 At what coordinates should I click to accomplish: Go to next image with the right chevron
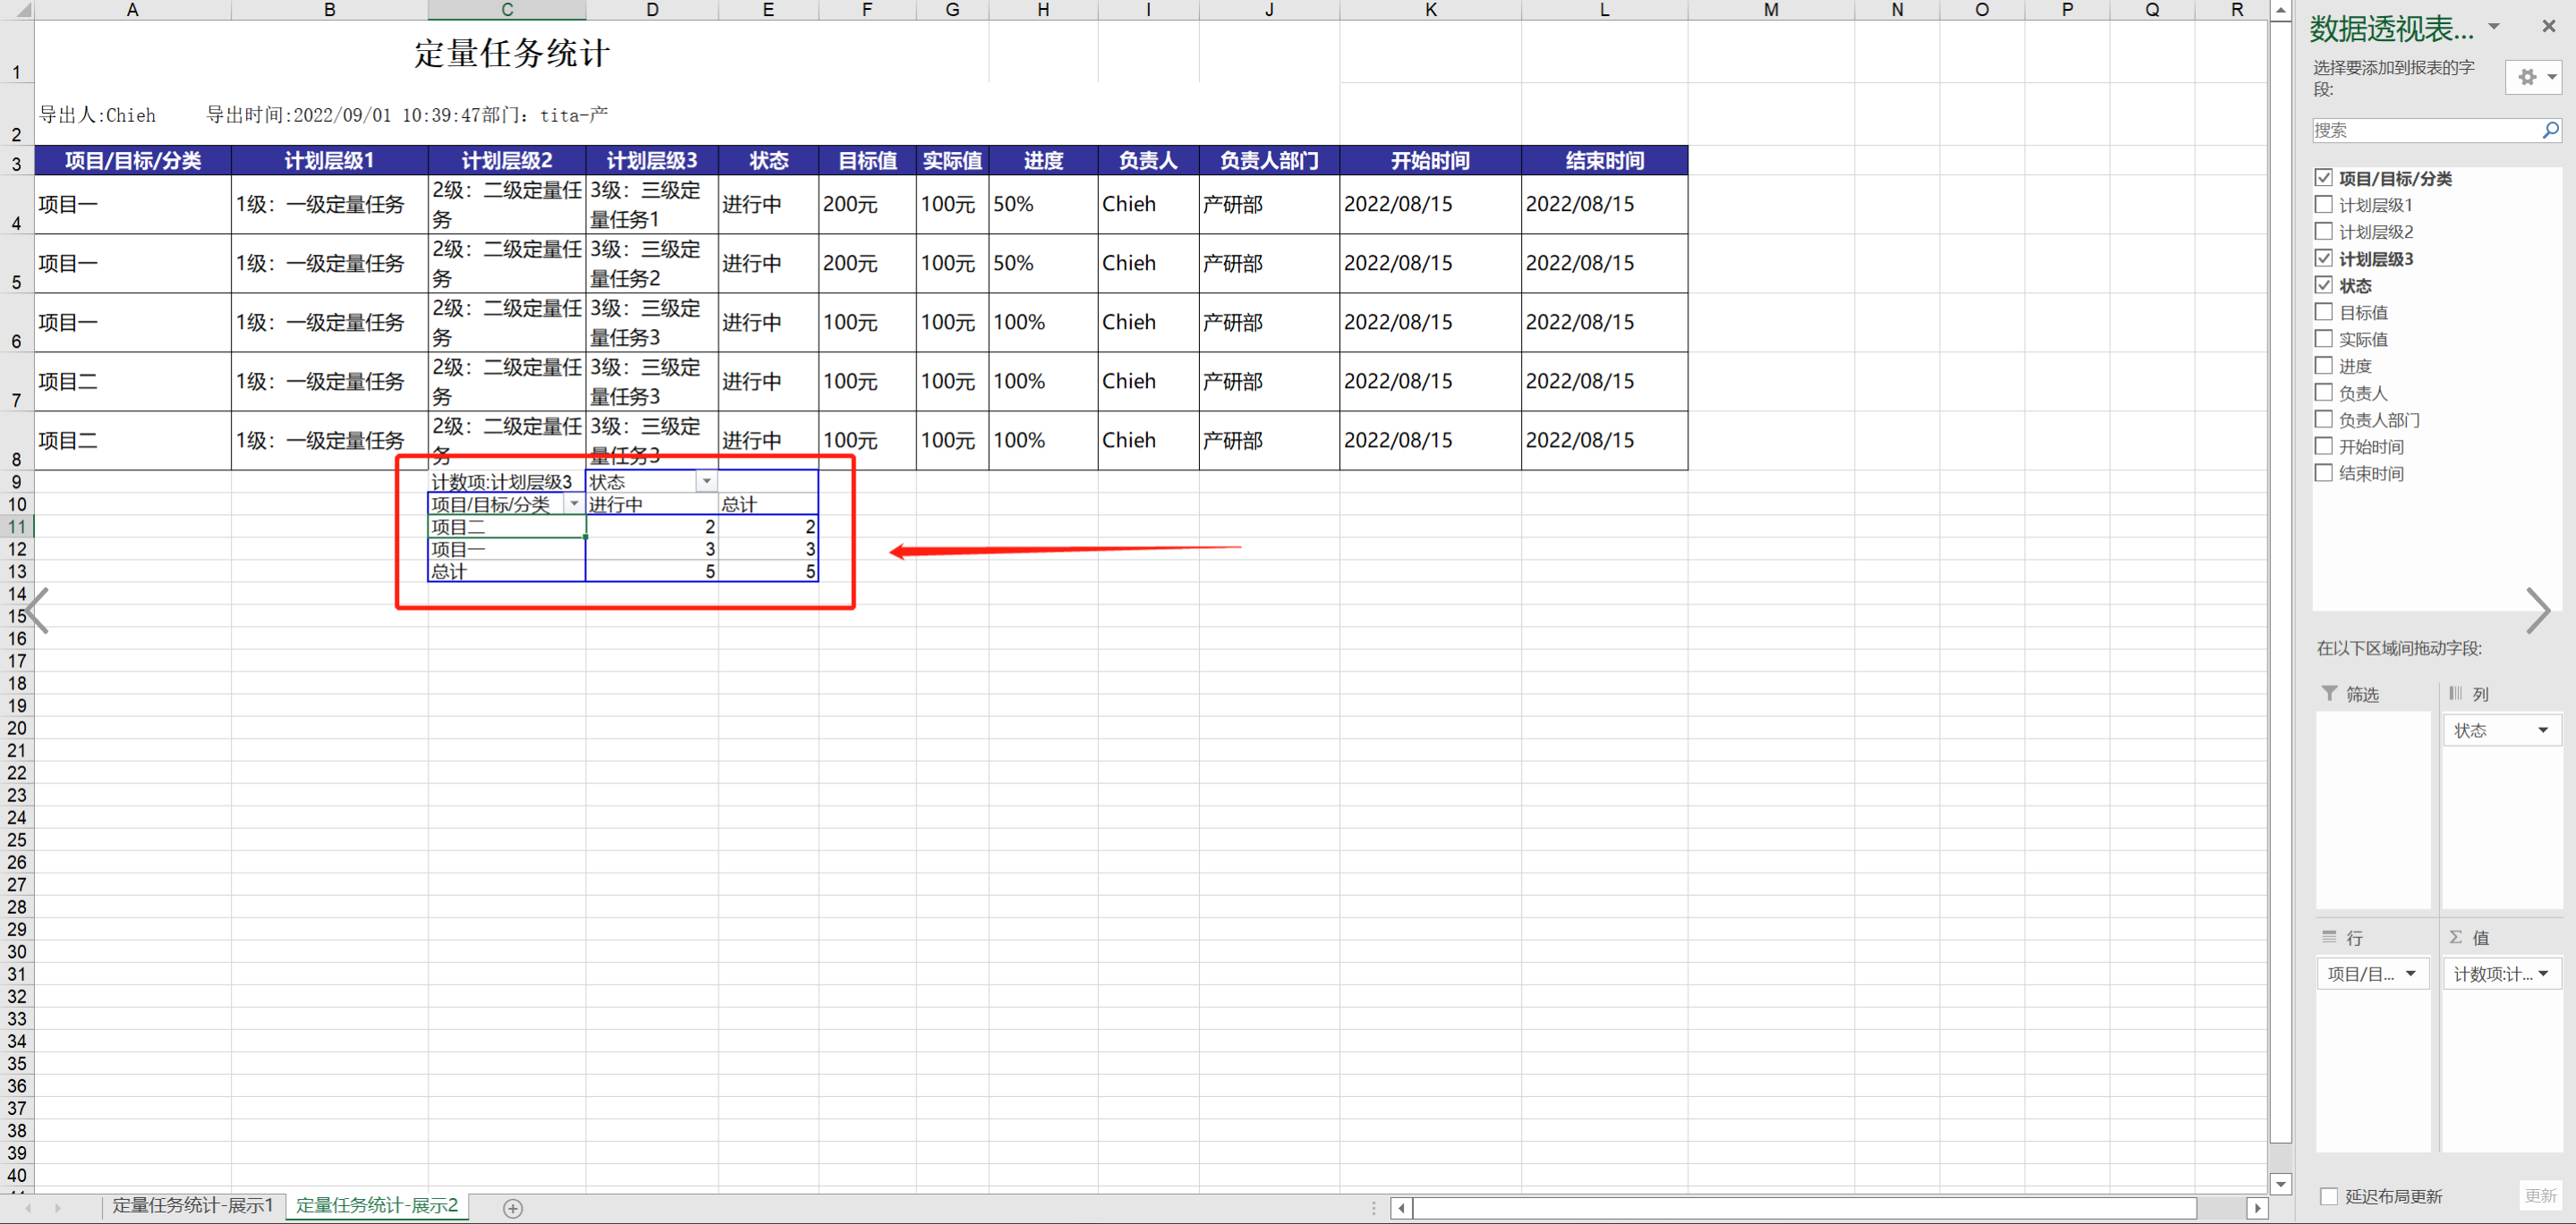pyautogui.click(x=2538, y=612)
